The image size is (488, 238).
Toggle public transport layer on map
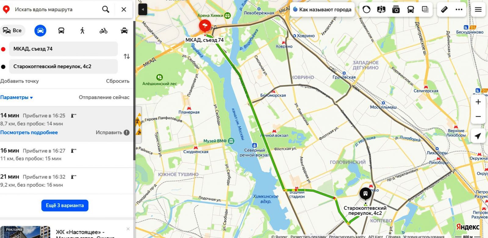(411, 10)
